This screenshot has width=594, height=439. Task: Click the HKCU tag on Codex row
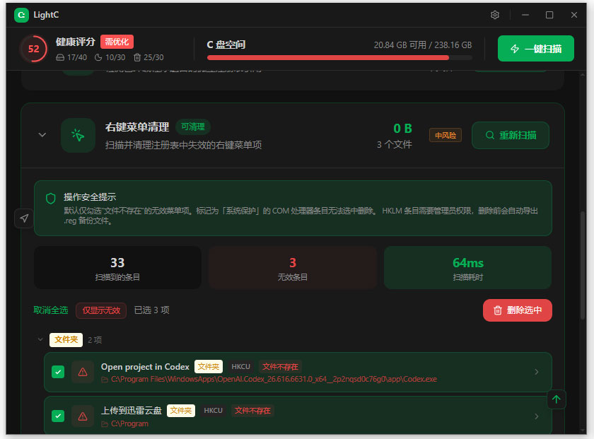point(240,367)
